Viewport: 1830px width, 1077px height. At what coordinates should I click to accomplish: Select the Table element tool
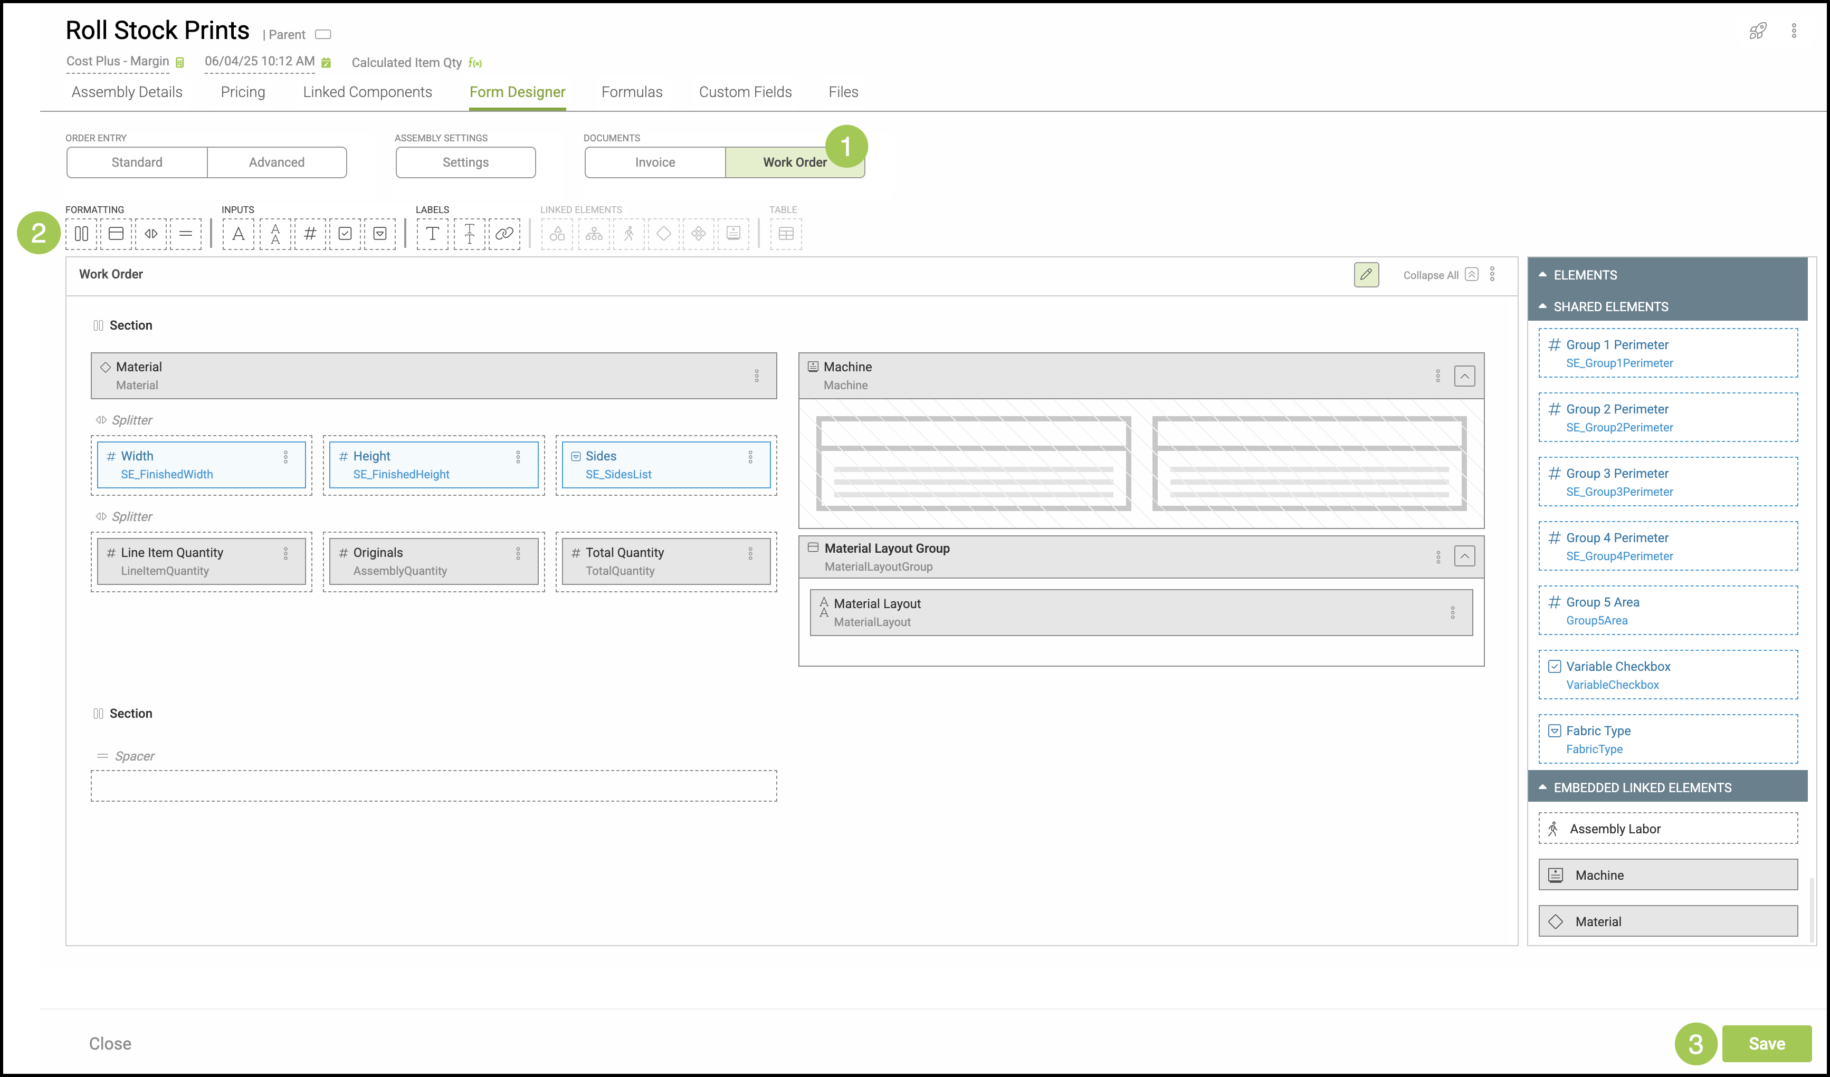tap(786, 234)
